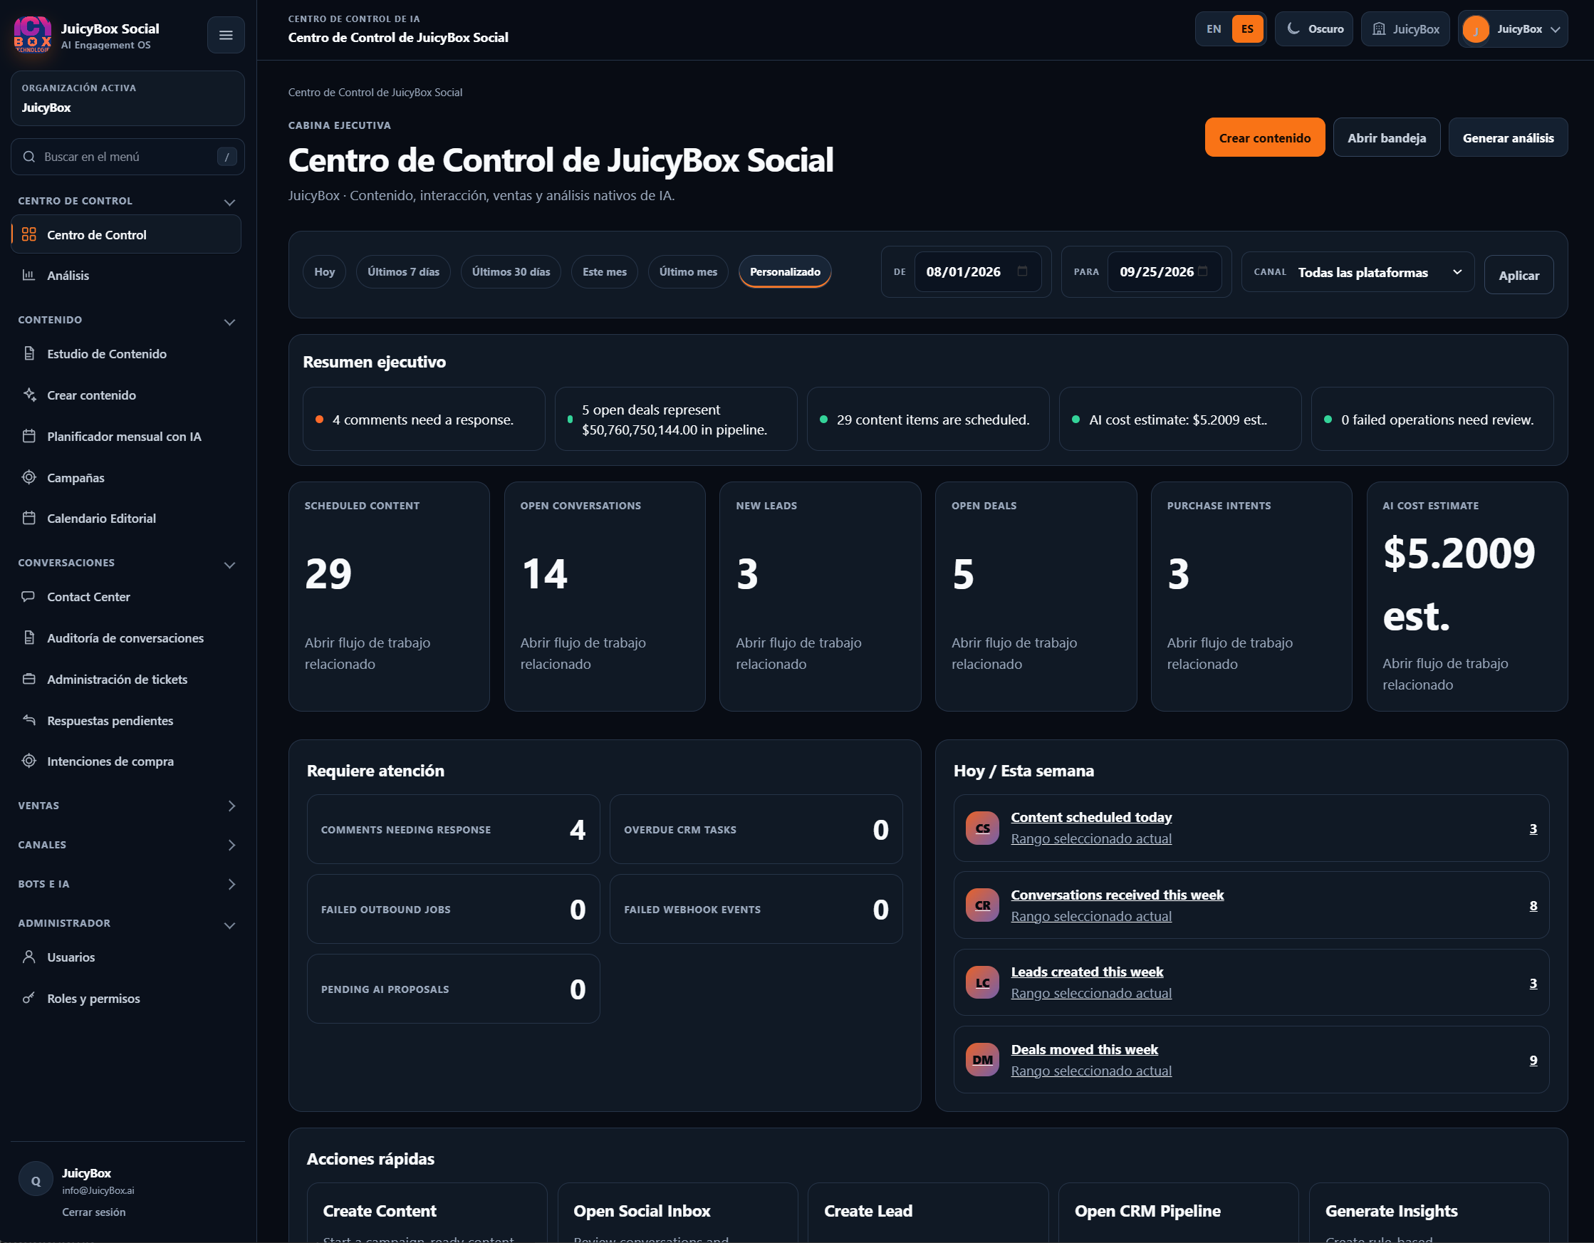1594x1243 pixels.
Task: Select the ES language toggle
Action: tap(1247, 29)
